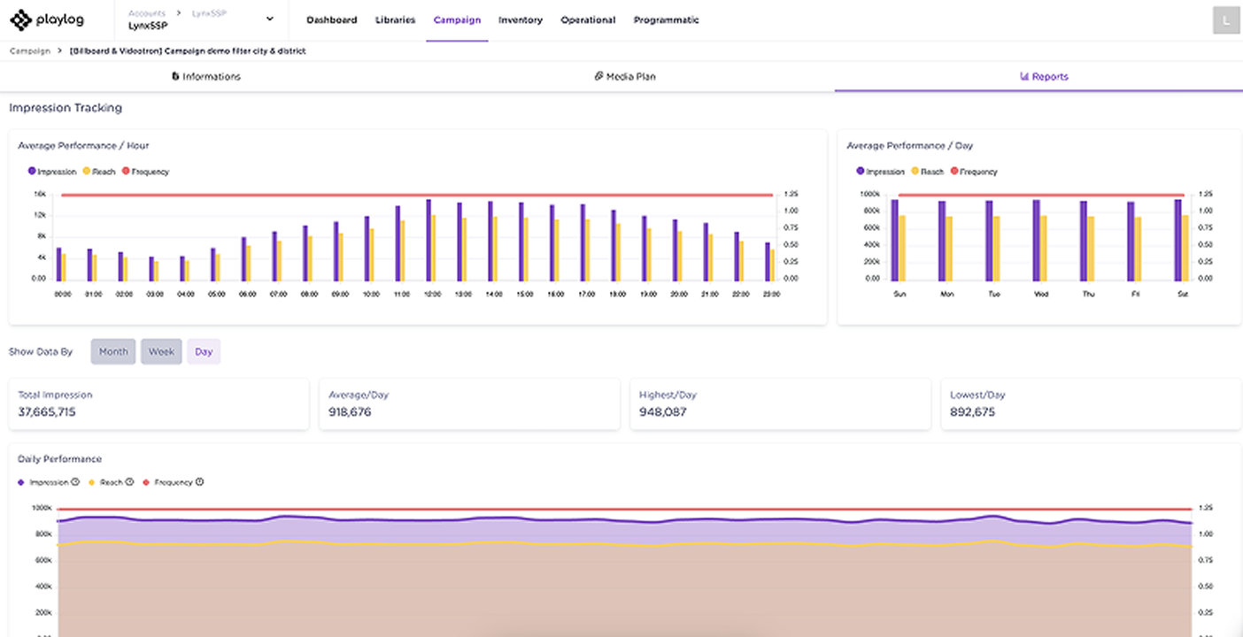The height and width of the screenshot is (637, 1243).
Task: Select the Day data view
Action: click(204, 351)
